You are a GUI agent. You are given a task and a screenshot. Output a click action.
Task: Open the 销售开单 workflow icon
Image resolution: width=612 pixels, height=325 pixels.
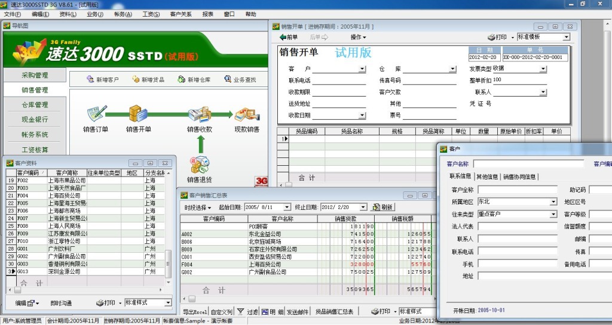[138, 114]
